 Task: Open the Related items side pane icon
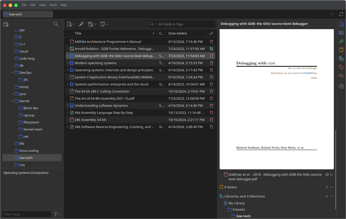tap(341, 76)
